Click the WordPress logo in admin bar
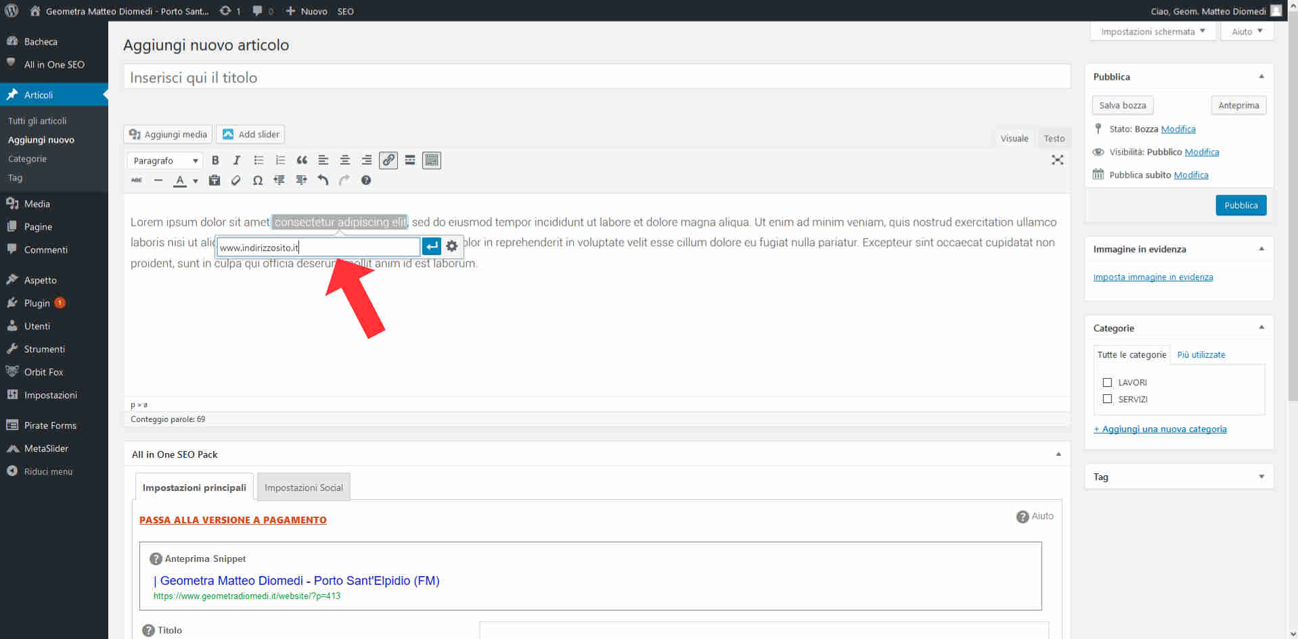 point(12,11)
